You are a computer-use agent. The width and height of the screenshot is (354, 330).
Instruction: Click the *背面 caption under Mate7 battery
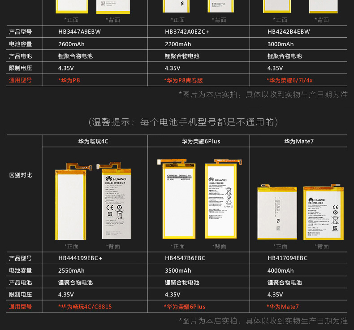322,246
